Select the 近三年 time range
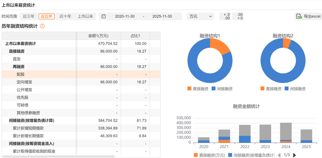This screenshot has height=158, width=322. pyautogui.click(x=28, y=16)
